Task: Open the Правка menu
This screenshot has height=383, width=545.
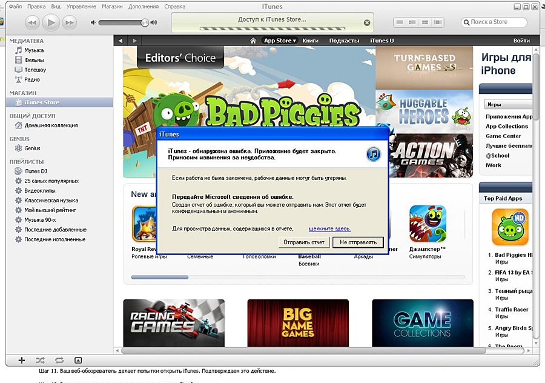Action: tap(36, 7)
